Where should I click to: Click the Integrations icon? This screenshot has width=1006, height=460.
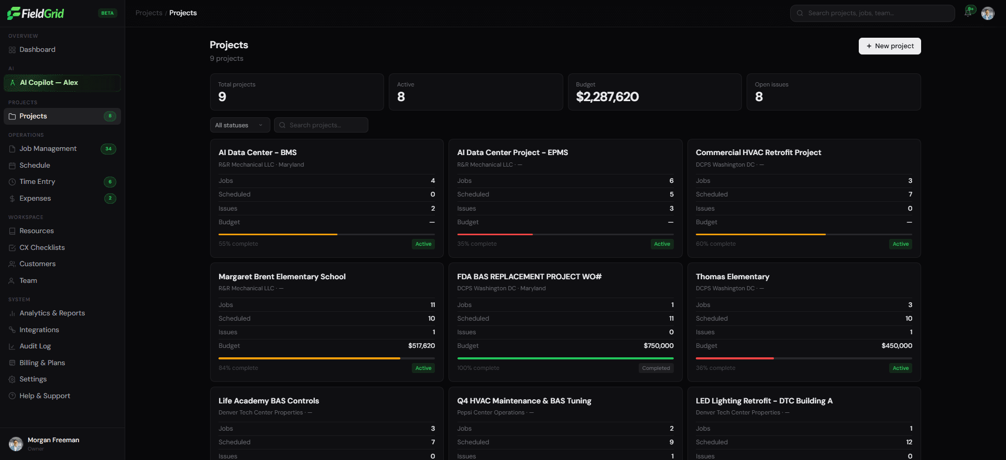click(12, 330)
